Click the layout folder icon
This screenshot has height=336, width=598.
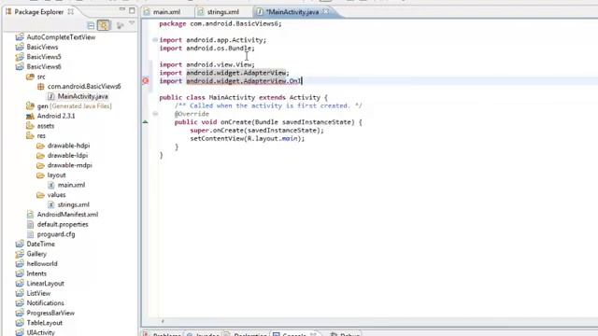[40, 175]
